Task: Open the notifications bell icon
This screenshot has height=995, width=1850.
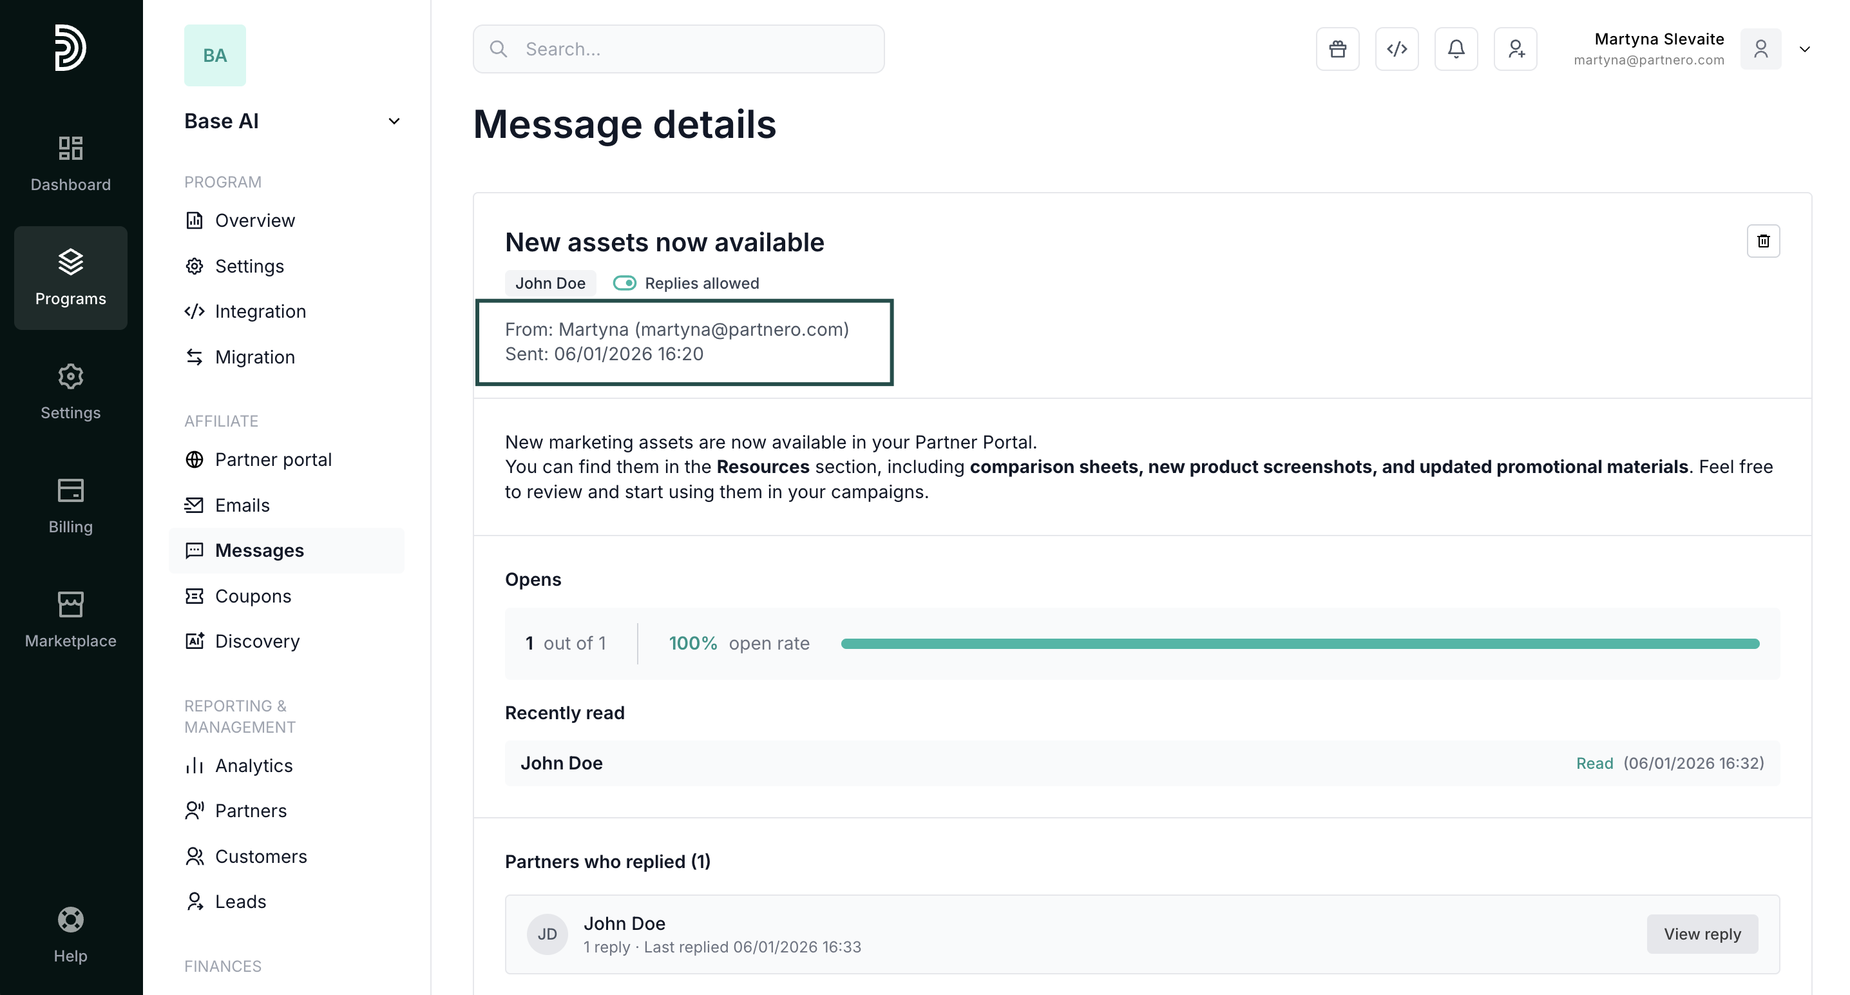Action: pyautogui.click(x=1456, y=49)
